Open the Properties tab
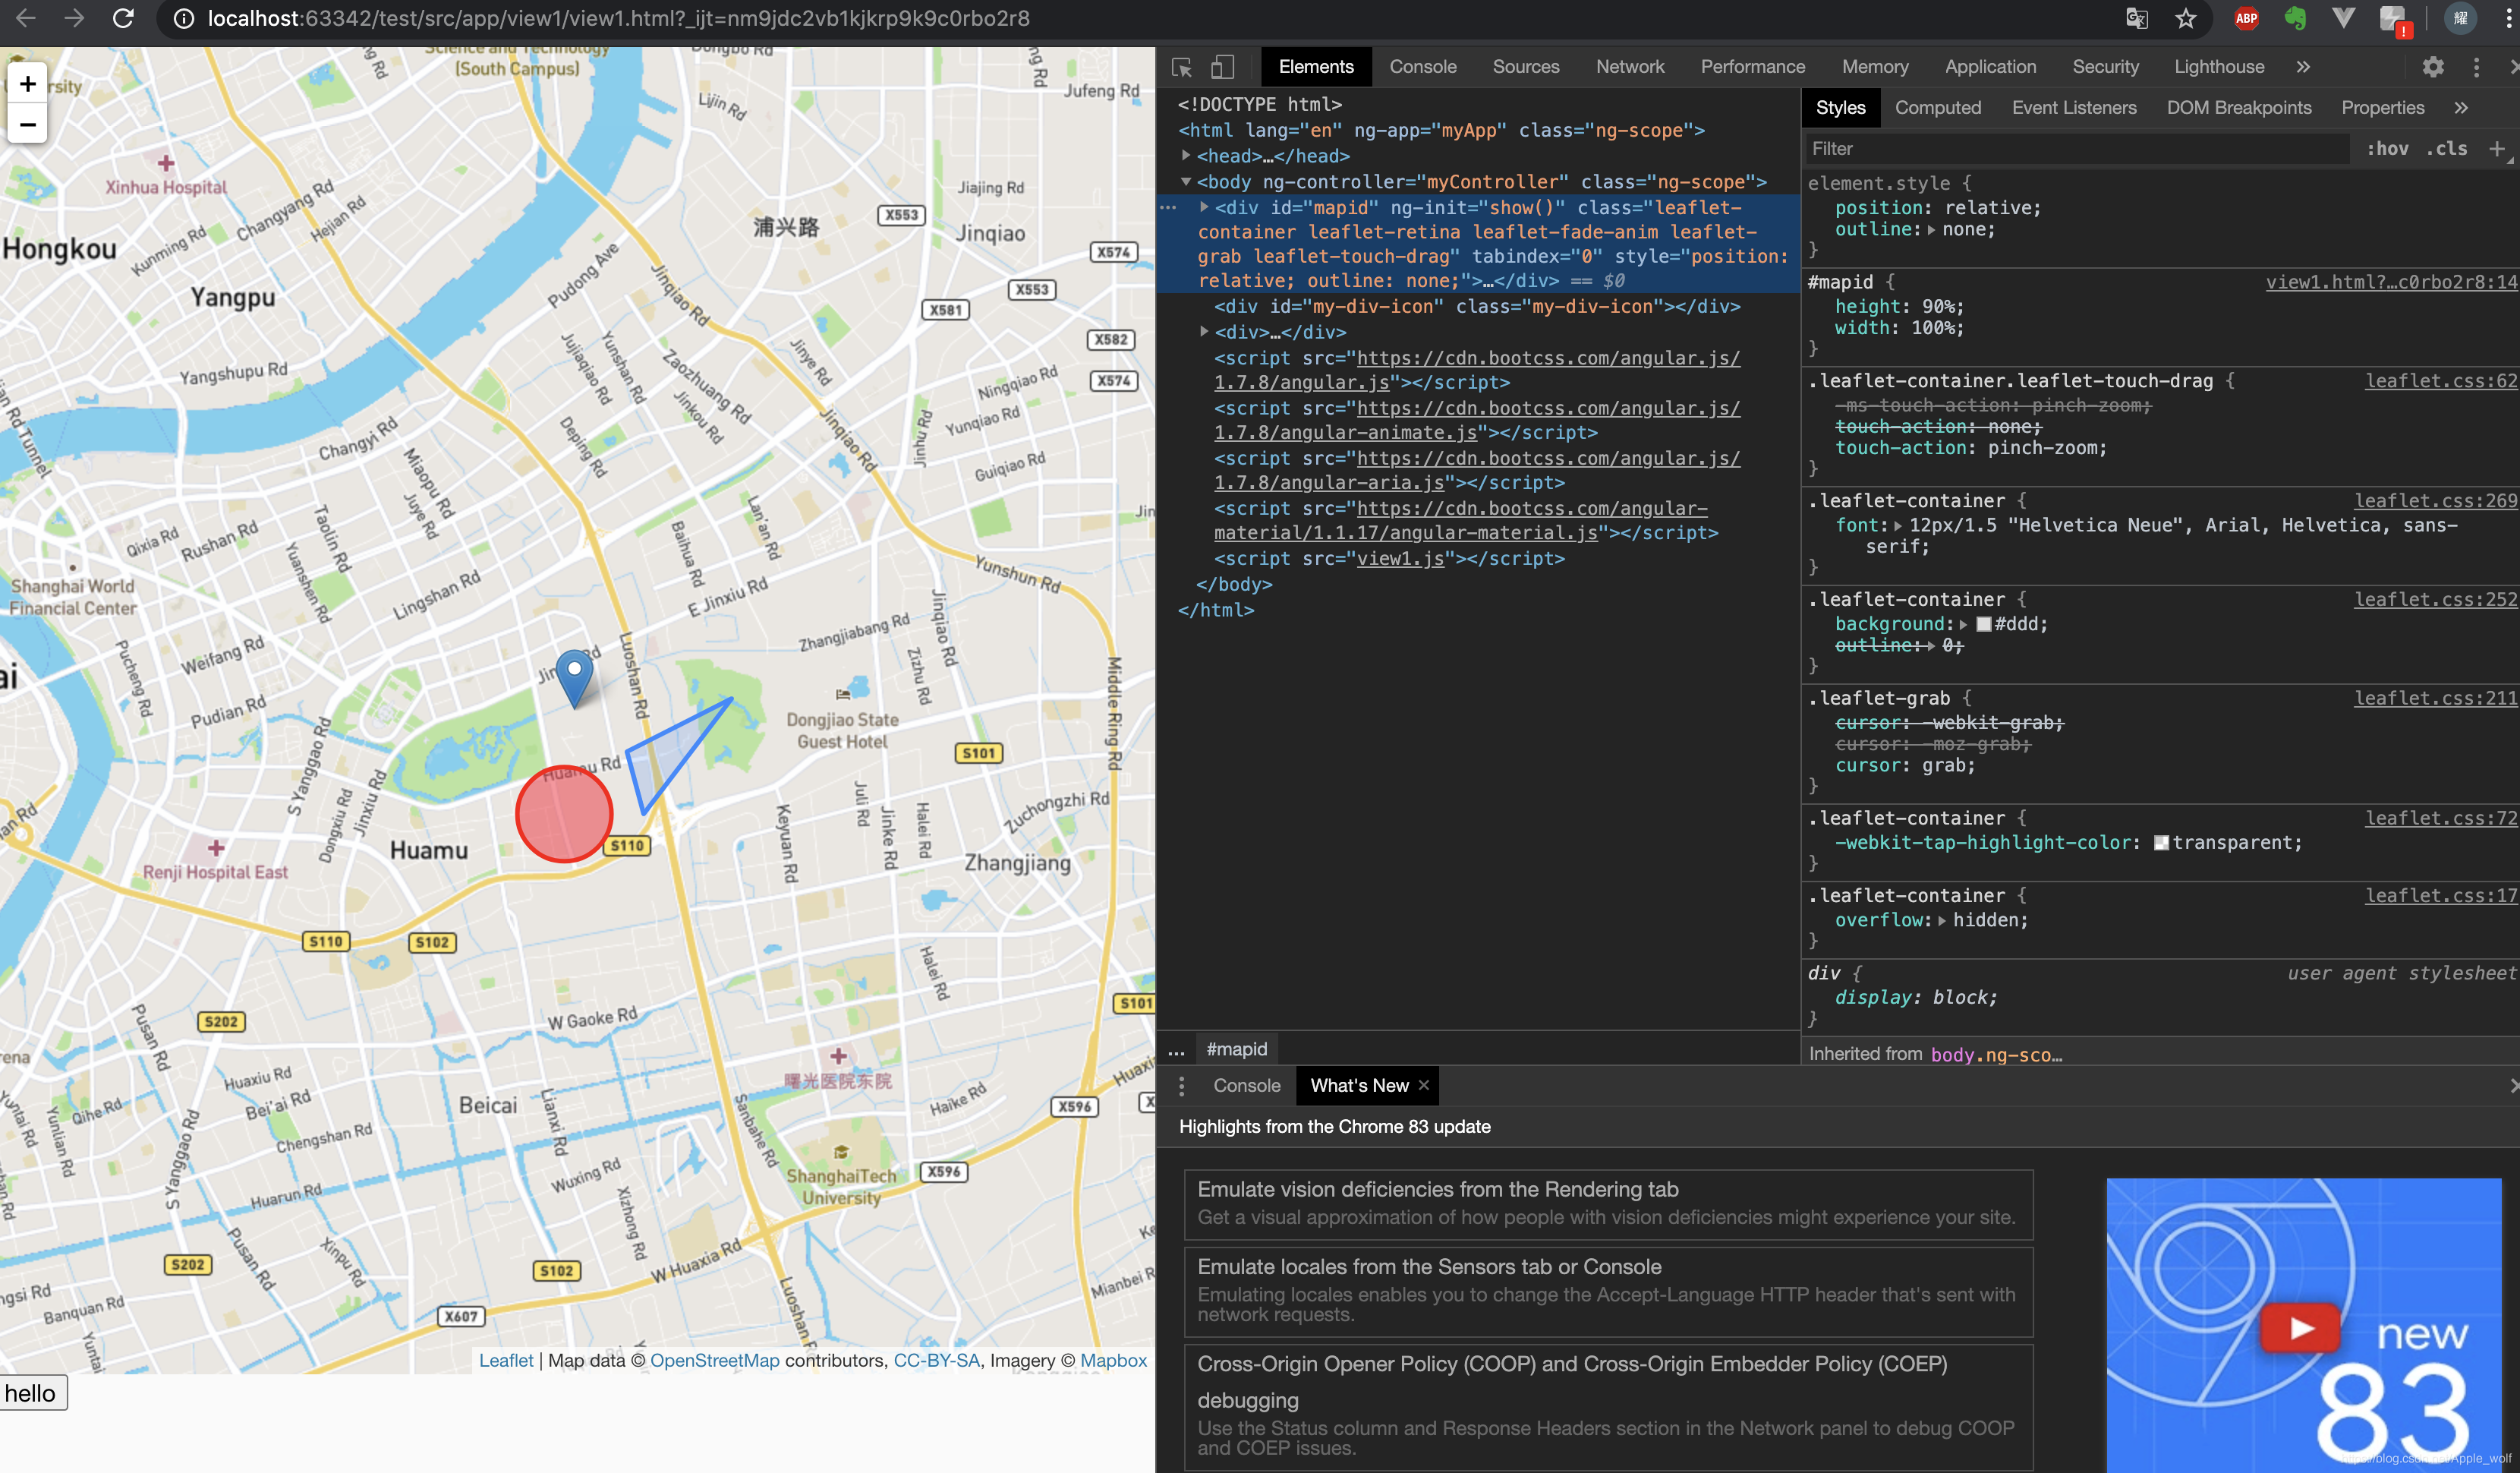 (2382, 108)
